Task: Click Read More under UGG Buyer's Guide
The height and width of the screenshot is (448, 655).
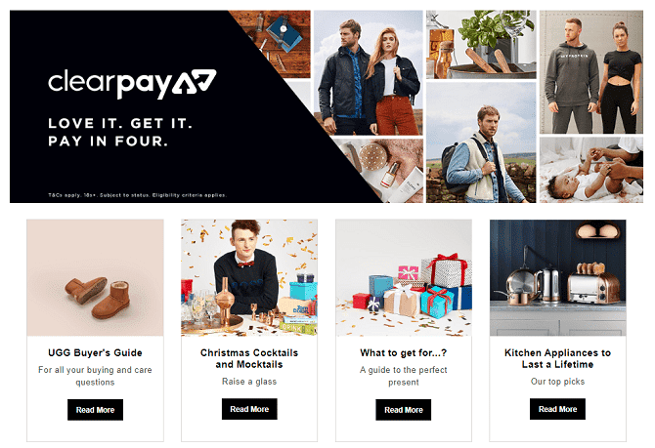Action: (95, 410)
